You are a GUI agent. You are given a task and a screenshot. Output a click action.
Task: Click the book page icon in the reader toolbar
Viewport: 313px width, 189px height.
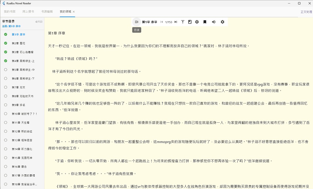pos(190,22)
